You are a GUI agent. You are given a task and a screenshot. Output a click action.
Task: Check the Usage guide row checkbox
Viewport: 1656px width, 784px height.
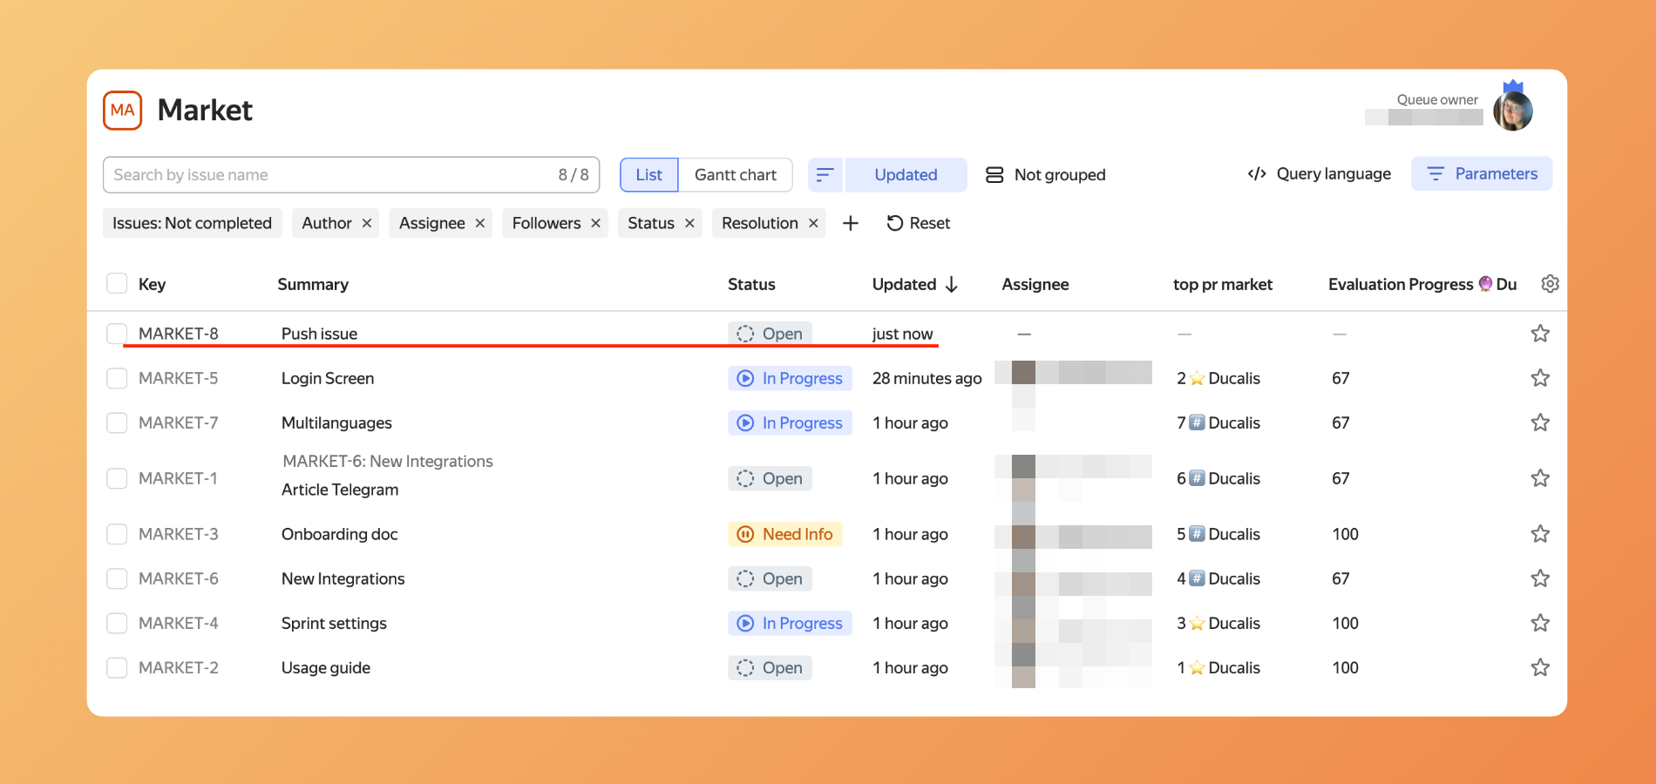point(116,667)
